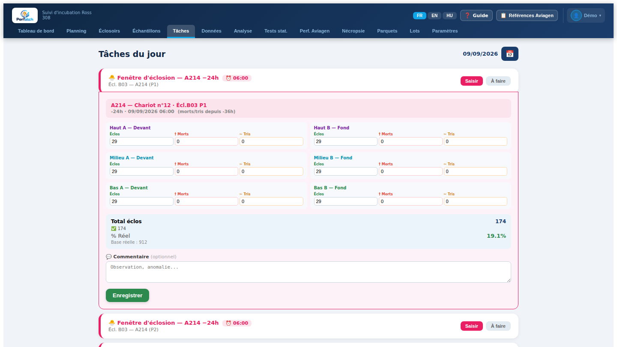Open the Analyse tab

pyautogui.click(x=243, y=31)
